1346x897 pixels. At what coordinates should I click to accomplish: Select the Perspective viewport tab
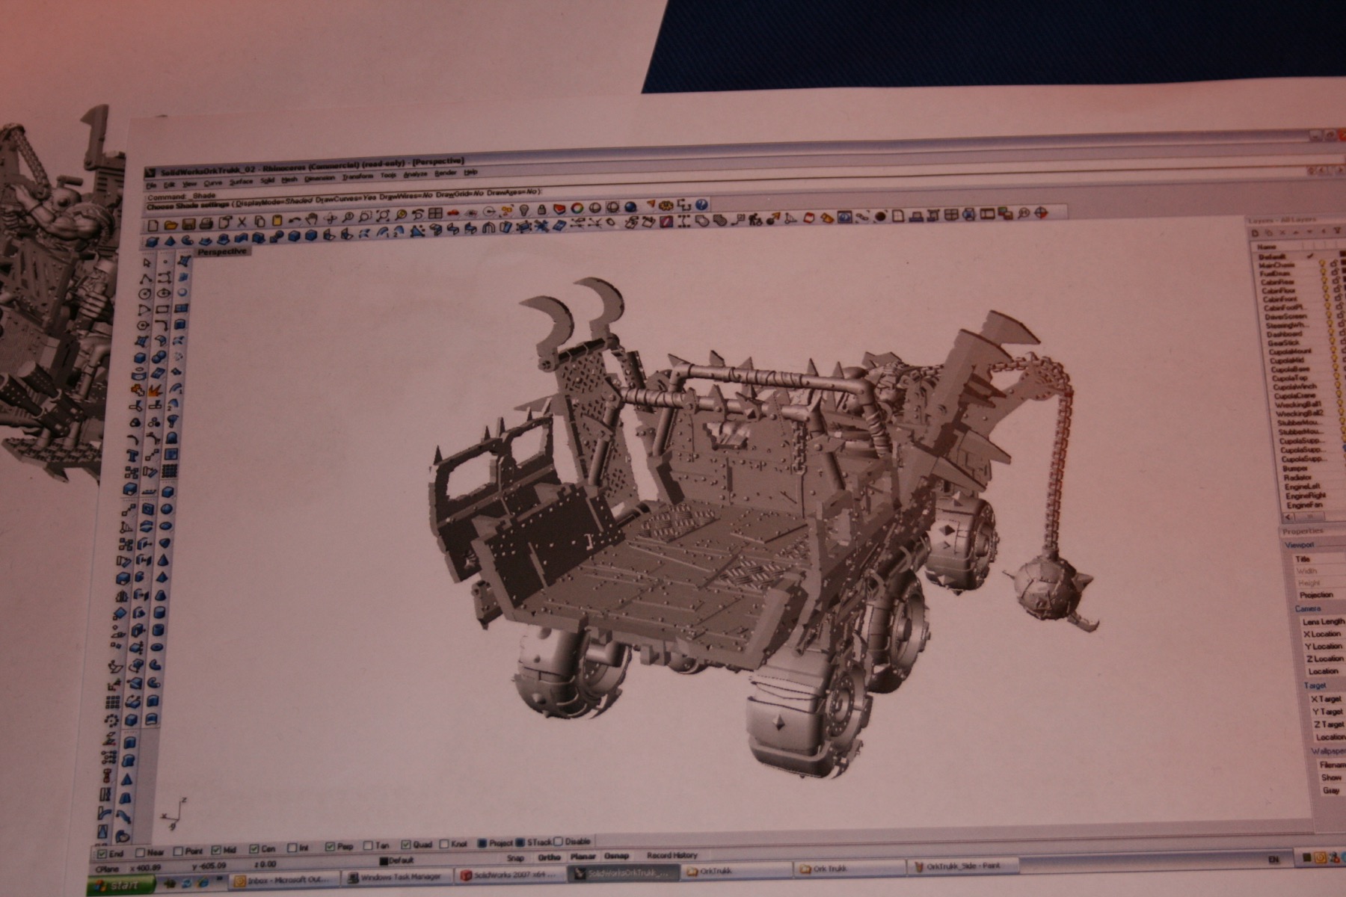coord(222,252)
